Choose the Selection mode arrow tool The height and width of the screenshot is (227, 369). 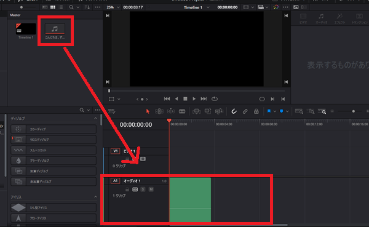pos(148,111)
